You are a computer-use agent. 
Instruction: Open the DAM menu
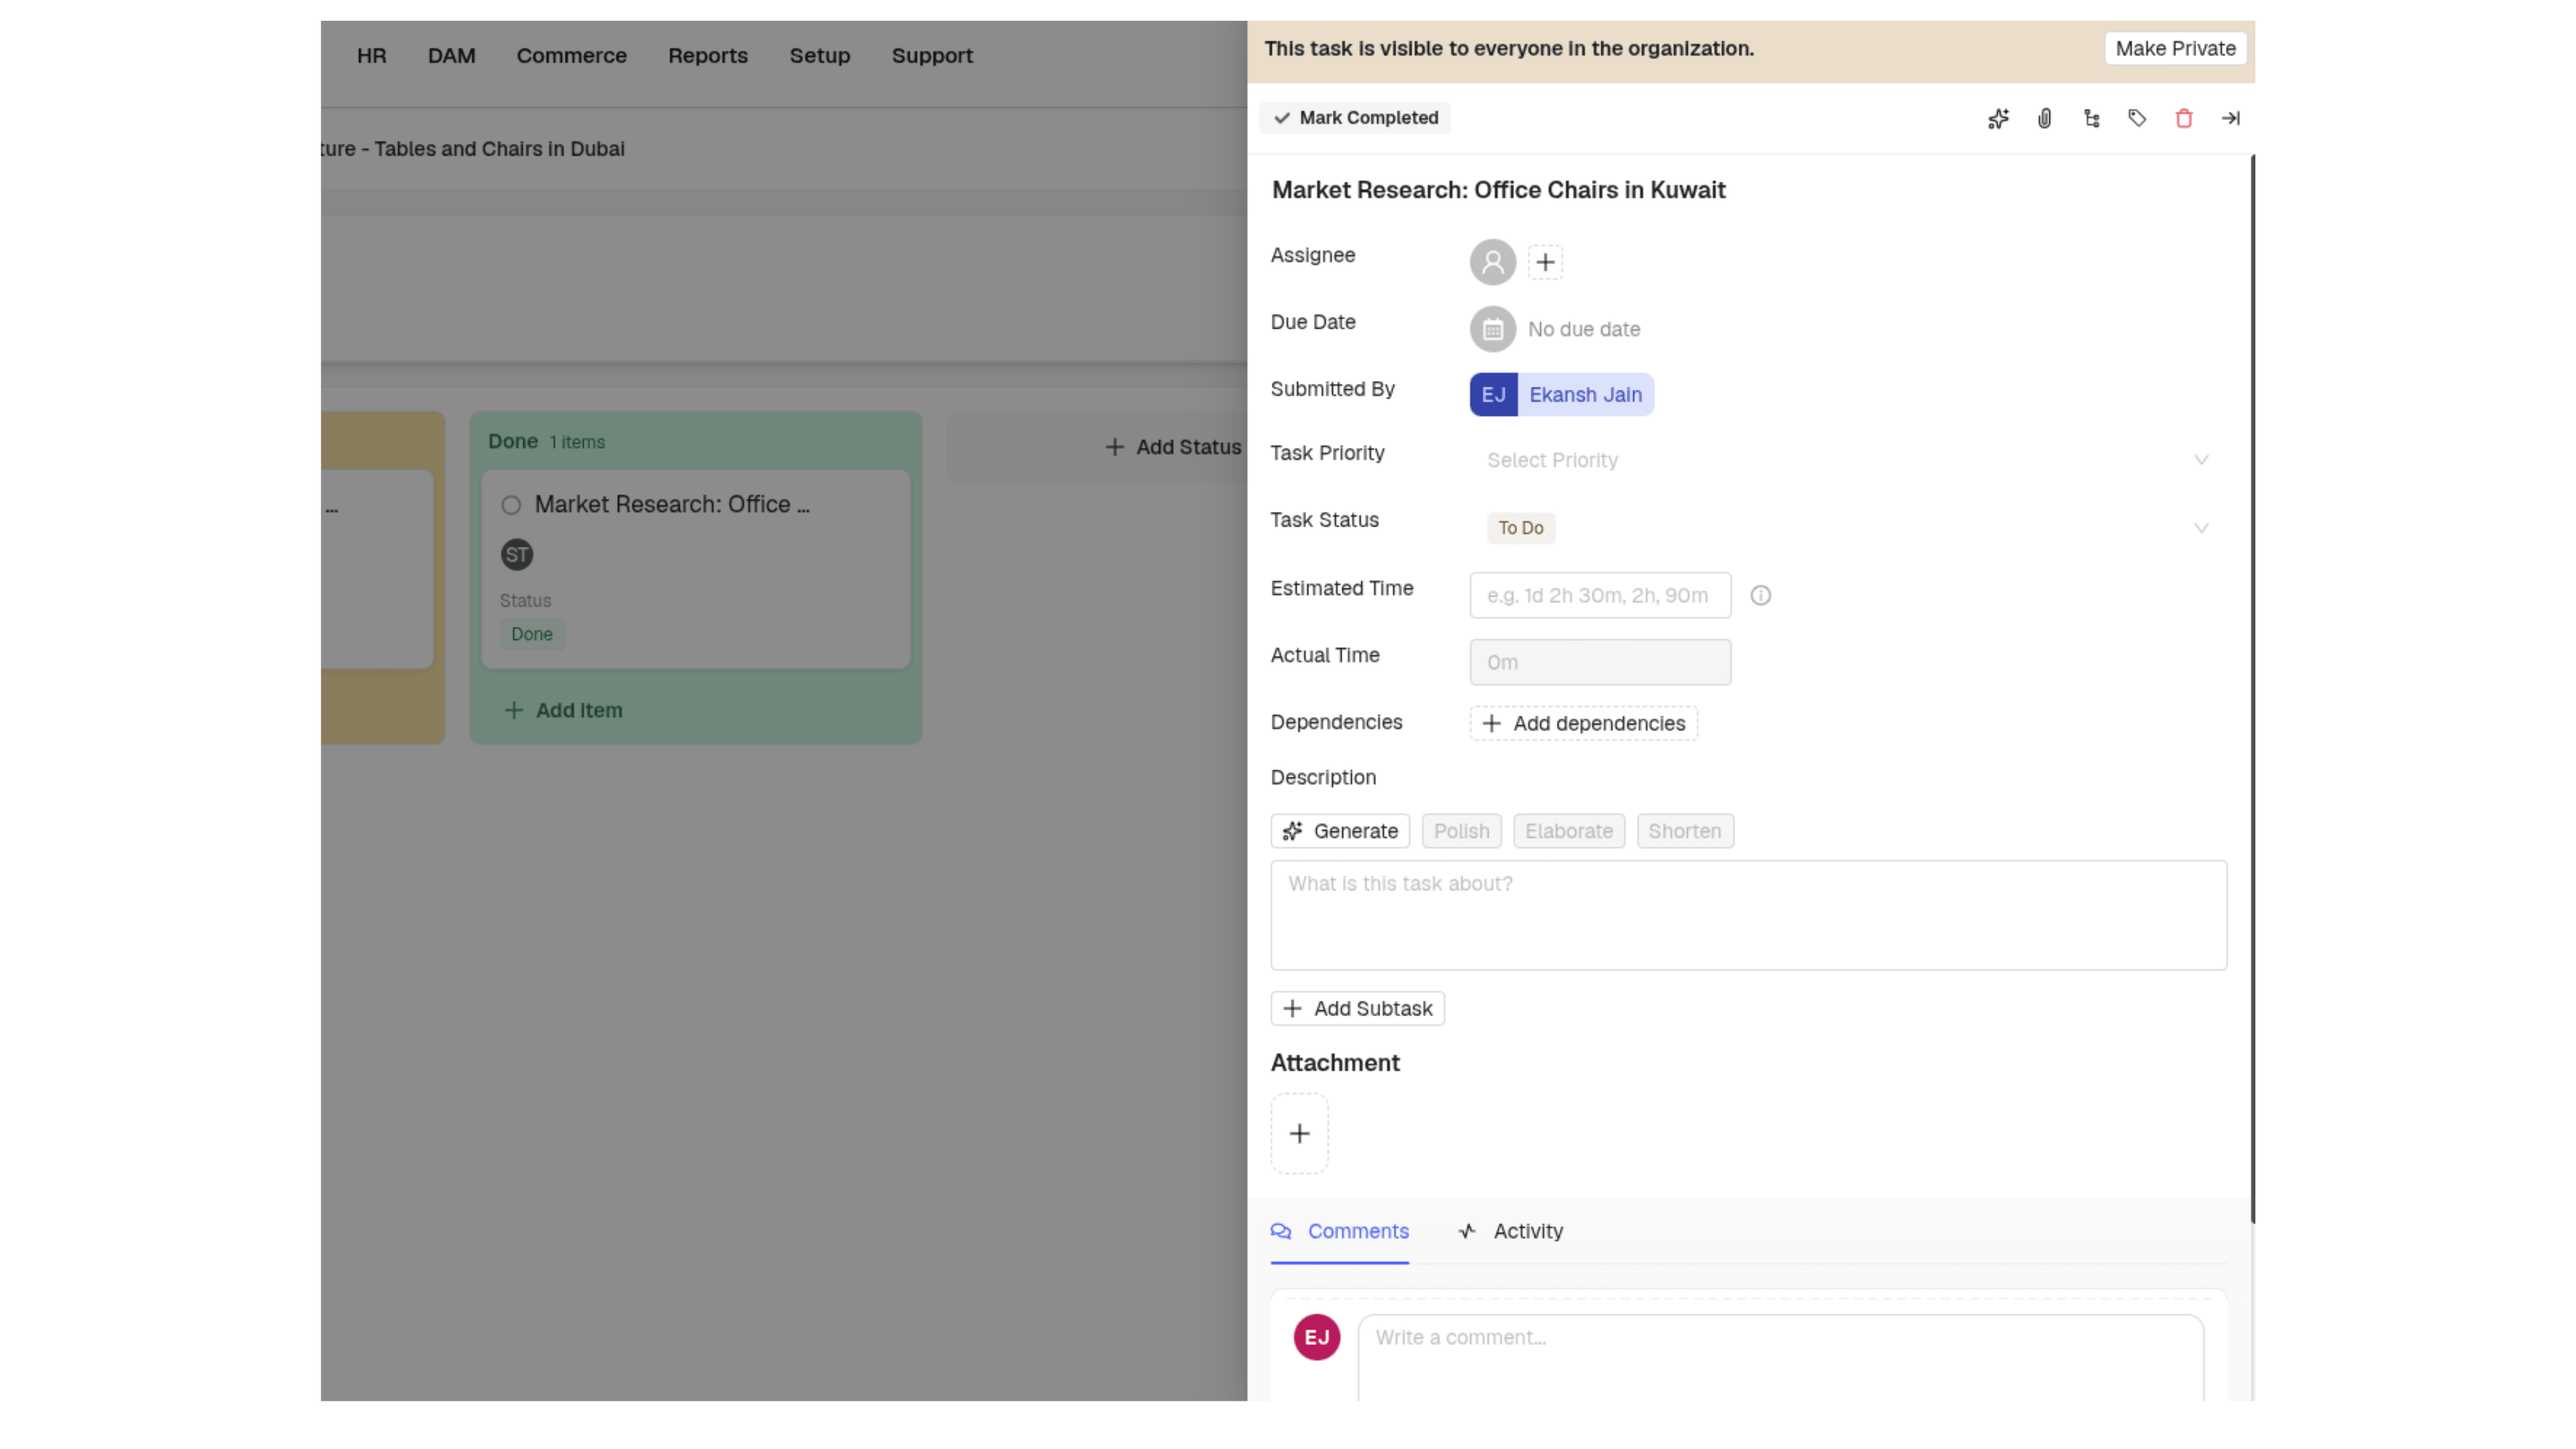pyautogui.click(x=451, y=56)
